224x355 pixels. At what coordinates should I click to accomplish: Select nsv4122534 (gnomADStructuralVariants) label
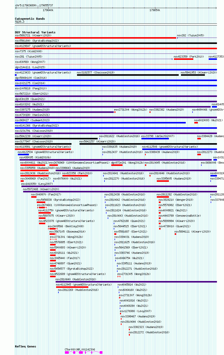46,152
